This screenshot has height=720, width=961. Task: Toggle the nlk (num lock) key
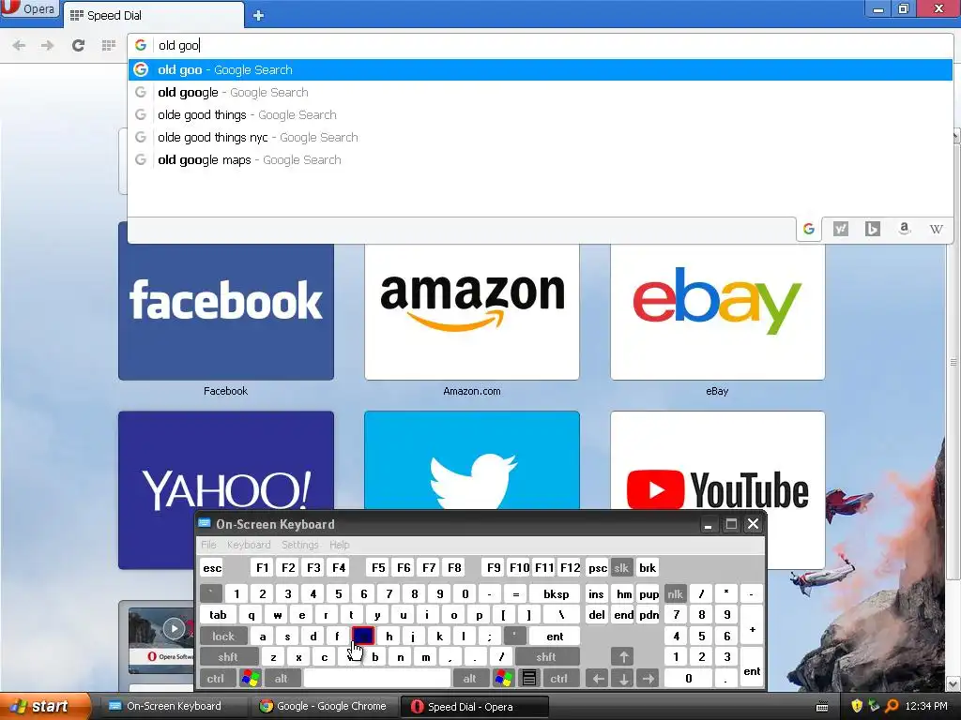pos(675,594)
